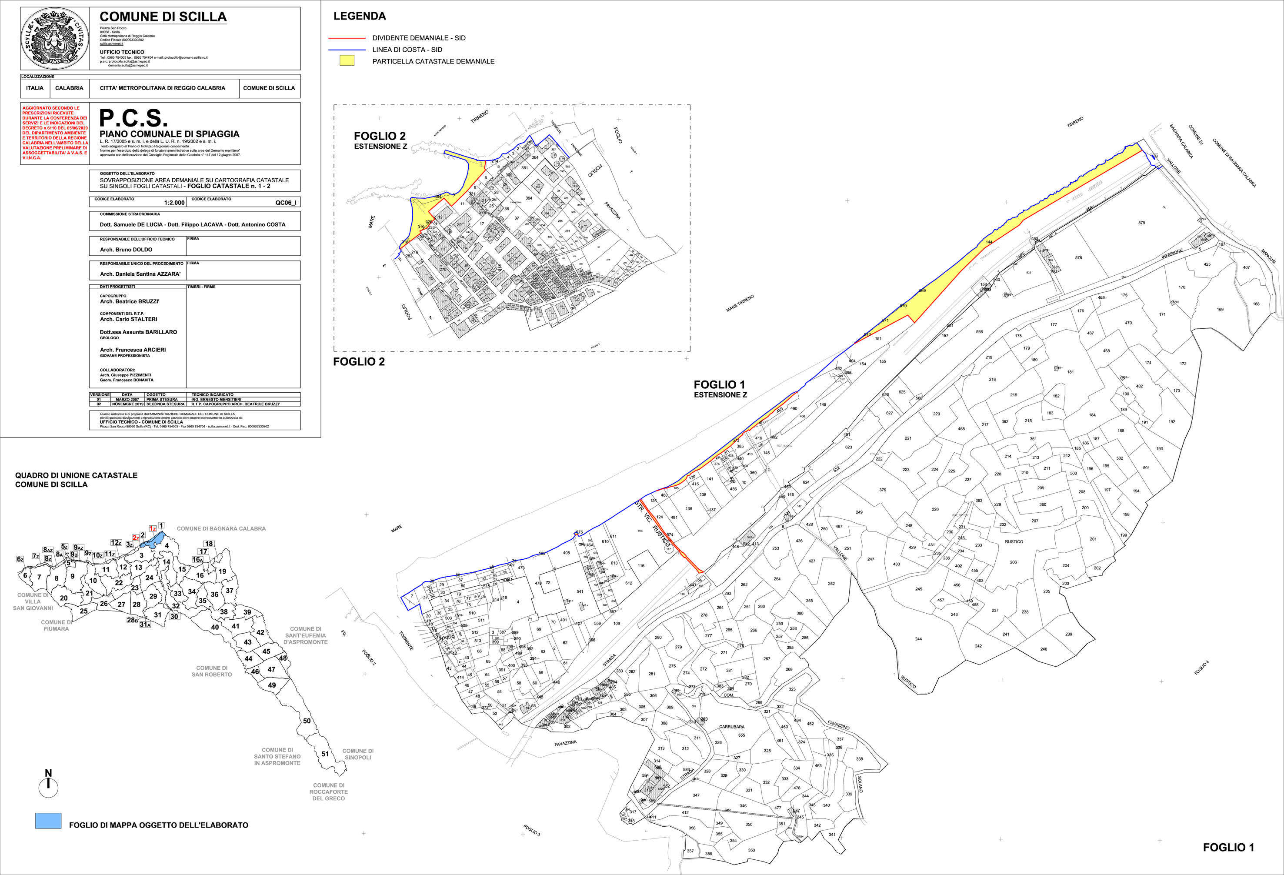The width and height of the screenshot is (1284, 875).
Task: Click sheet 50 in the index map
Action: click(307, 721)
